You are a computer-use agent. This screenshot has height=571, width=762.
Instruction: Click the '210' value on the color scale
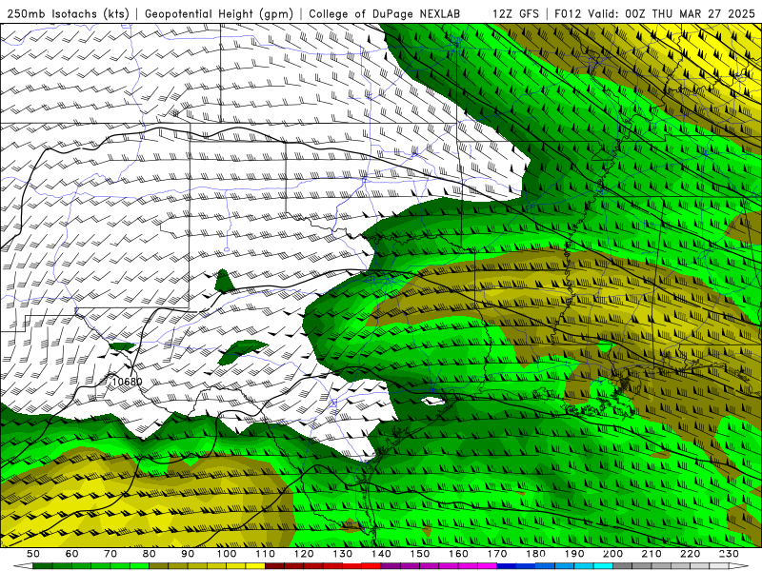652,554
